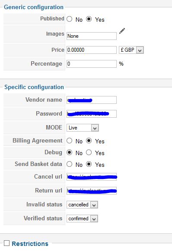Set Send Basket data to No
Viewport: 172px width, 252px height.
point(70,164)
